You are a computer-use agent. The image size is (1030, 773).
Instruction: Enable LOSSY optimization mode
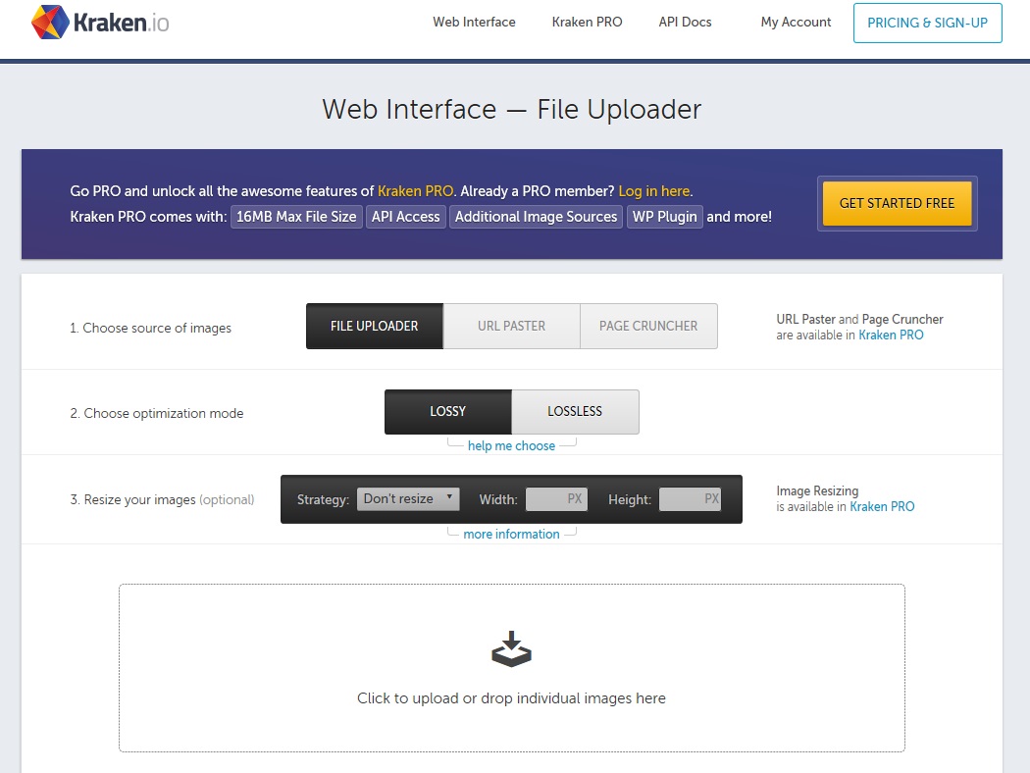pos(448,412)
